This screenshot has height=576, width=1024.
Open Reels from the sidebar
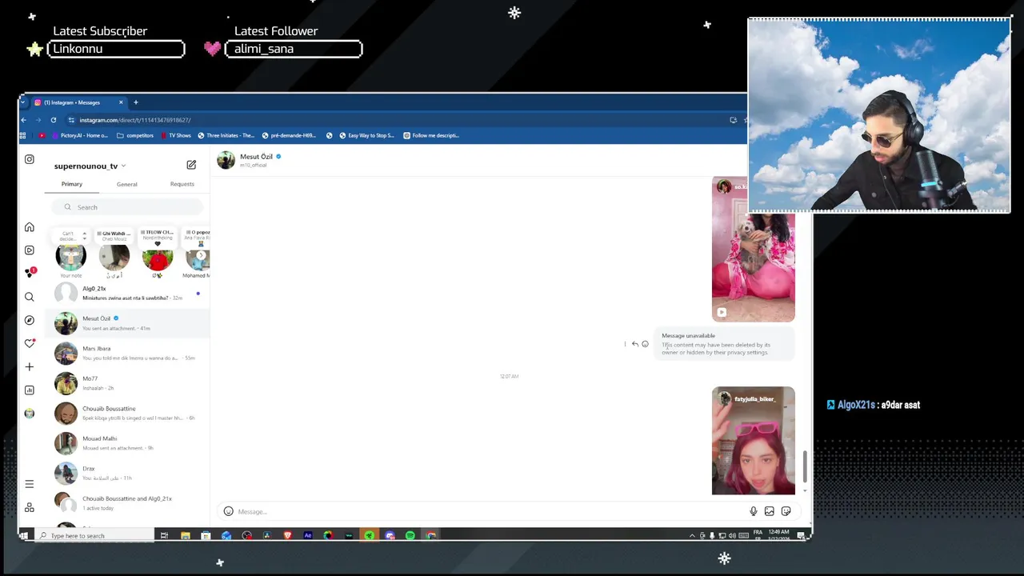pos(30,250)
